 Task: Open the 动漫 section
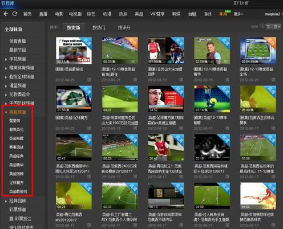(107, 14)
